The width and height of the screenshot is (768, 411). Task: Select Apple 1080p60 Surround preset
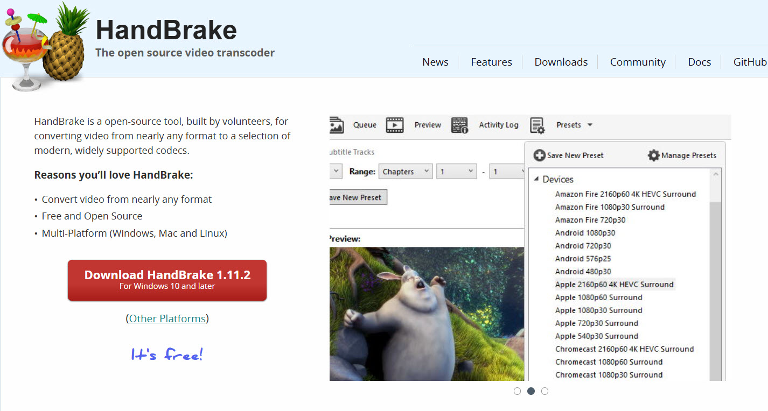click(x=599, y=297)
